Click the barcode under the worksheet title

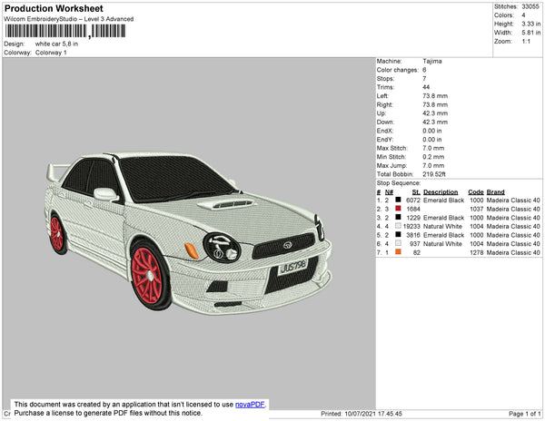point(62,31)
